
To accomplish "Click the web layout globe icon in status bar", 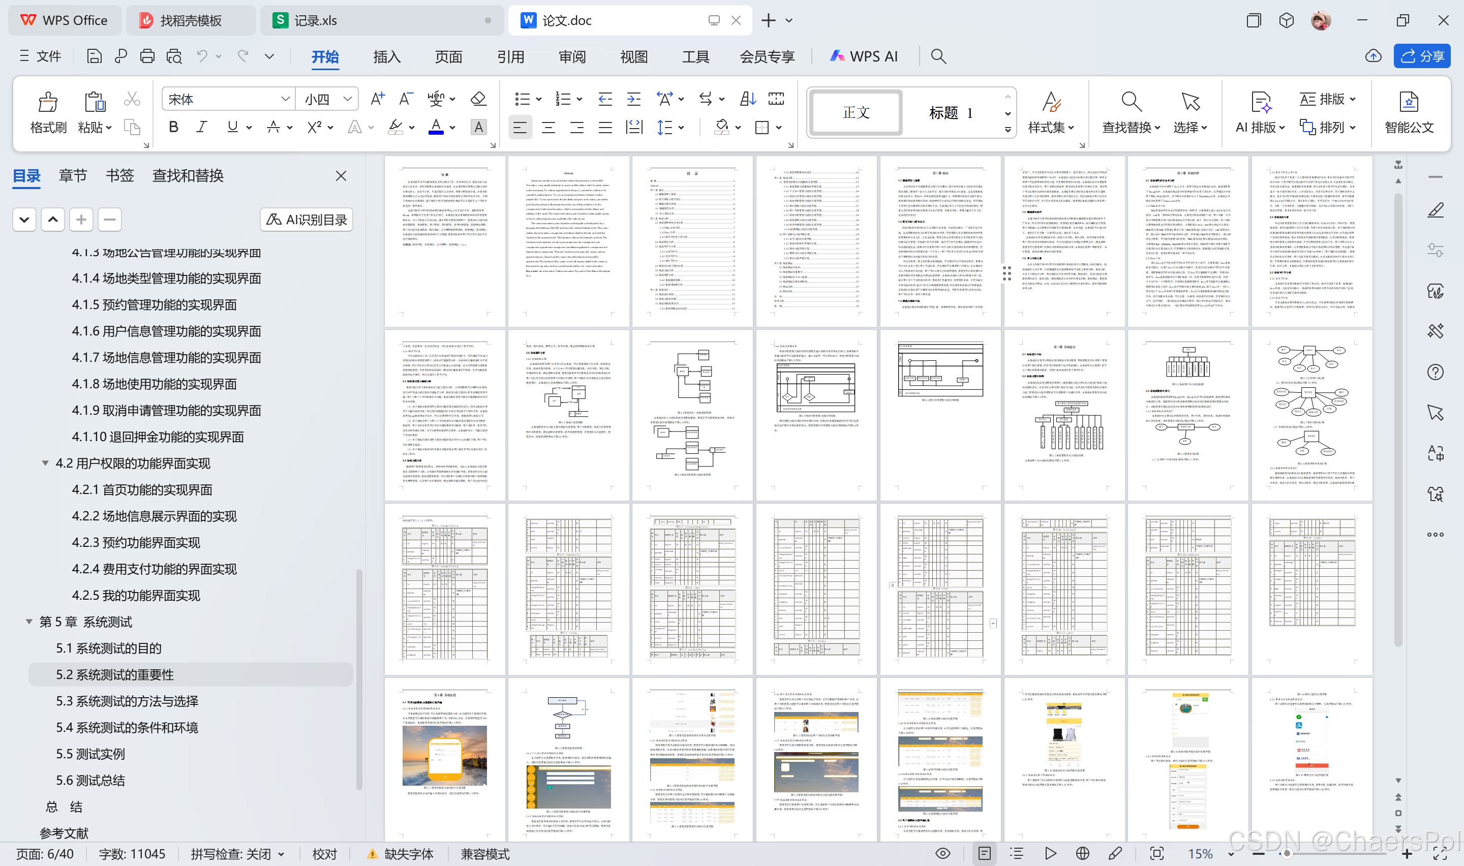I will (1082, 853).
